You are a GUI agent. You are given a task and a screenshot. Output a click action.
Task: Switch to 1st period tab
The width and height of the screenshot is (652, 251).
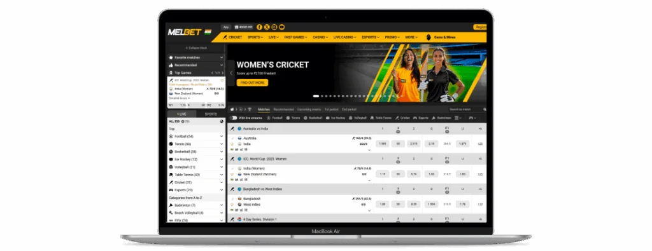tap(331, 109)
